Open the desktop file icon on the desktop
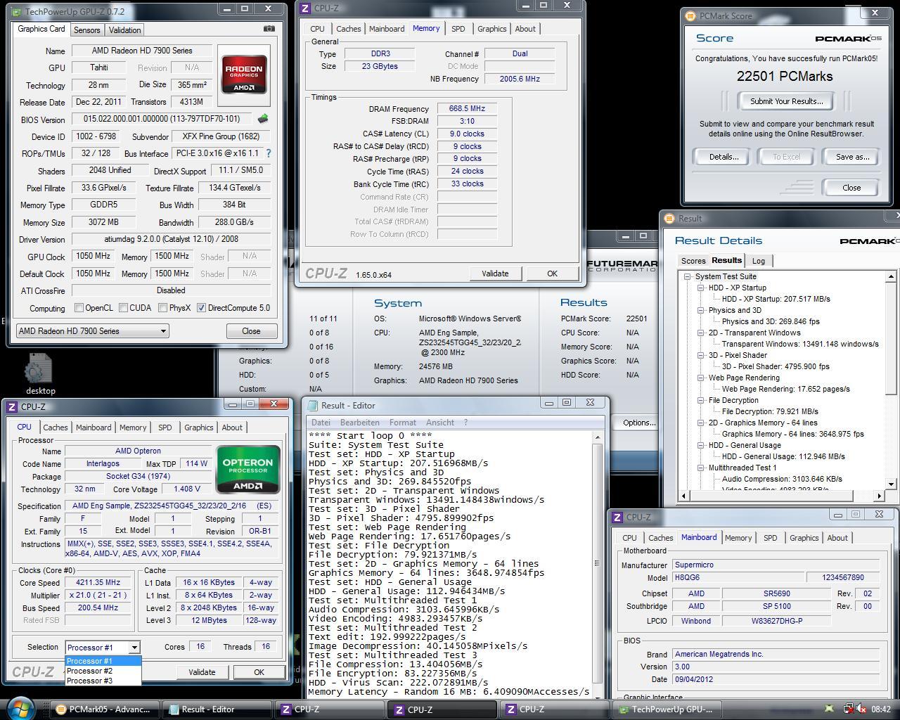 pos(40,373)
